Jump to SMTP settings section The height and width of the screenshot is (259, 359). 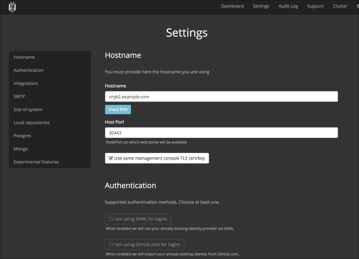[x=50, y=96]
